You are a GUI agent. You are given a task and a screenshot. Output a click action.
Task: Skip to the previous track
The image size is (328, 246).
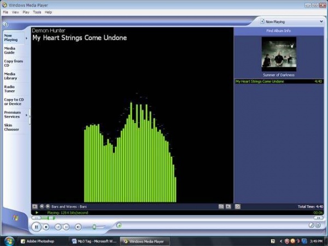(58, 227)
